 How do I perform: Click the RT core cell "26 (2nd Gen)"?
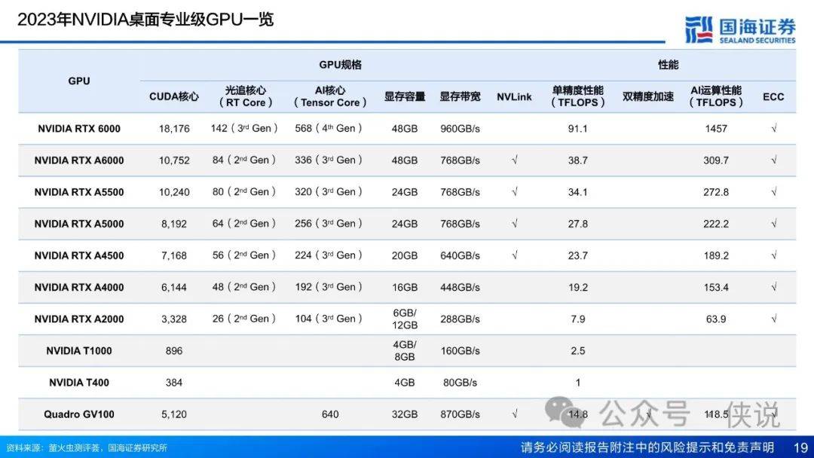(244, 319)
